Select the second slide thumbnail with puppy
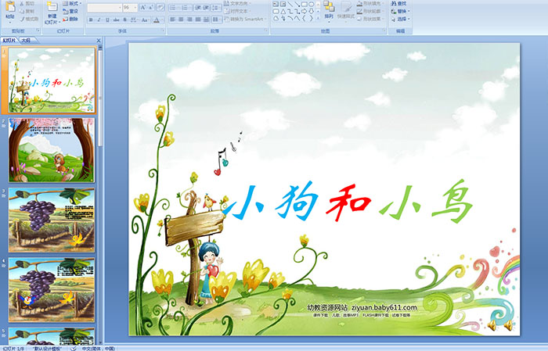The image size is (548, 351). pos(52,150)
